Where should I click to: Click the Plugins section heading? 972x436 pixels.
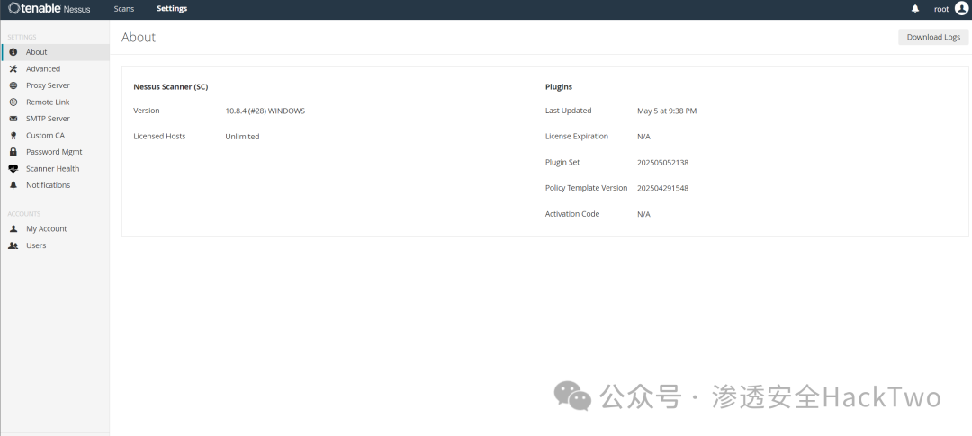559,86
